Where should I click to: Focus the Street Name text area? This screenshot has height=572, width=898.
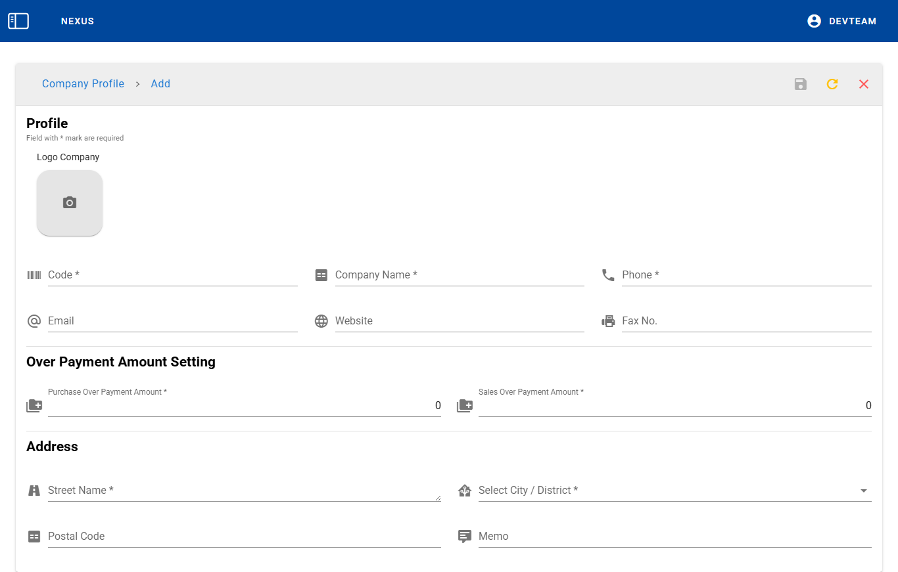tap(243, 491)
